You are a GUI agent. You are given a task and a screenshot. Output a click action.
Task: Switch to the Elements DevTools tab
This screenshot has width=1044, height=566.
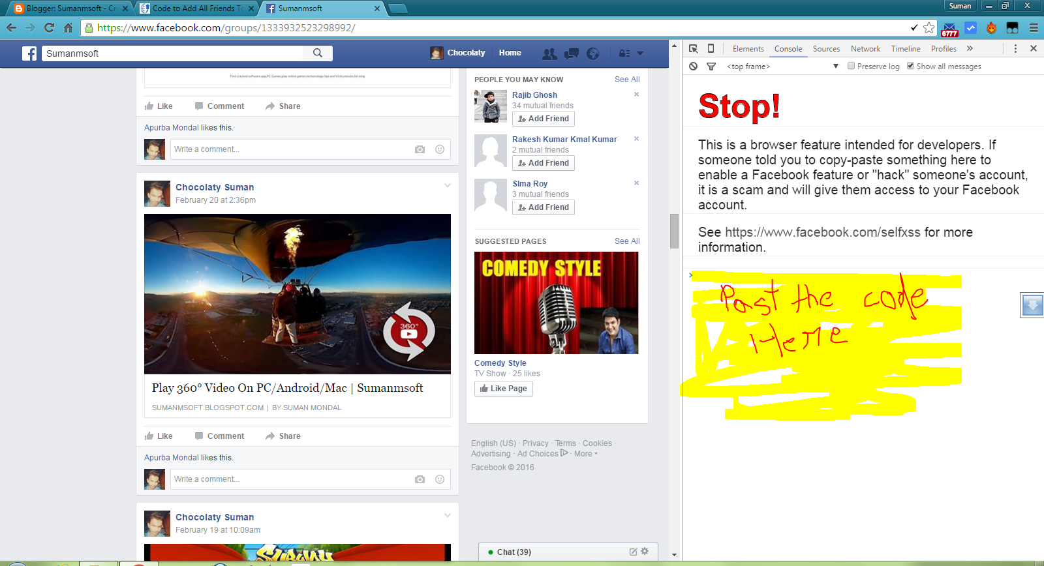click(x=748, y=49)
